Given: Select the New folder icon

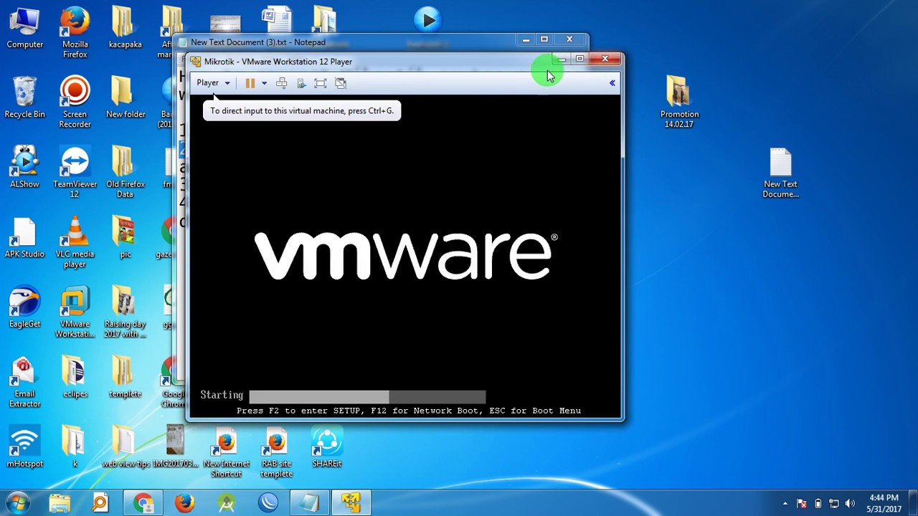Looking at the screenshot, I should tap(125, 97).
